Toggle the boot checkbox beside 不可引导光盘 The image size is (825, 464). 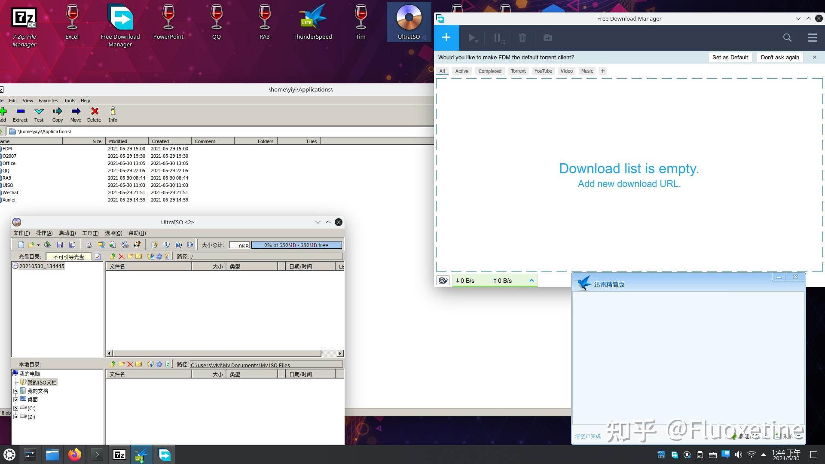pyautogui.click(x=98, y=256)
